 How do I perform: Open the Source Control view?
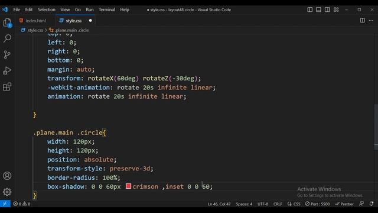tap(7, 54)
